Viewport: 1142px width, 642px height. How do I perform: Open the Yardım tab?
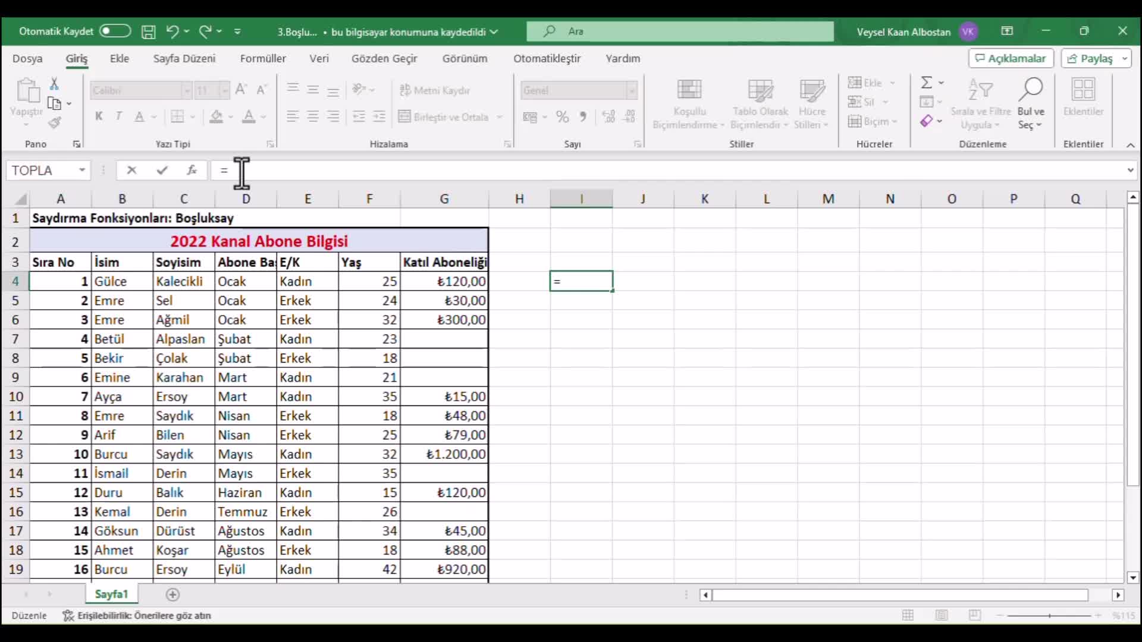pos(623,58)
